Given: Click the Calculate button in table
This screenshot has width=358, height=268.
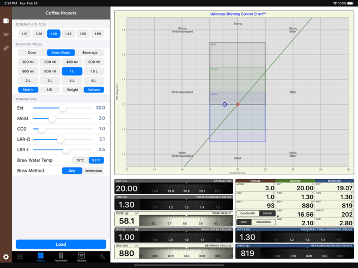Looking at the screenshot, I should tap(247, 214).
